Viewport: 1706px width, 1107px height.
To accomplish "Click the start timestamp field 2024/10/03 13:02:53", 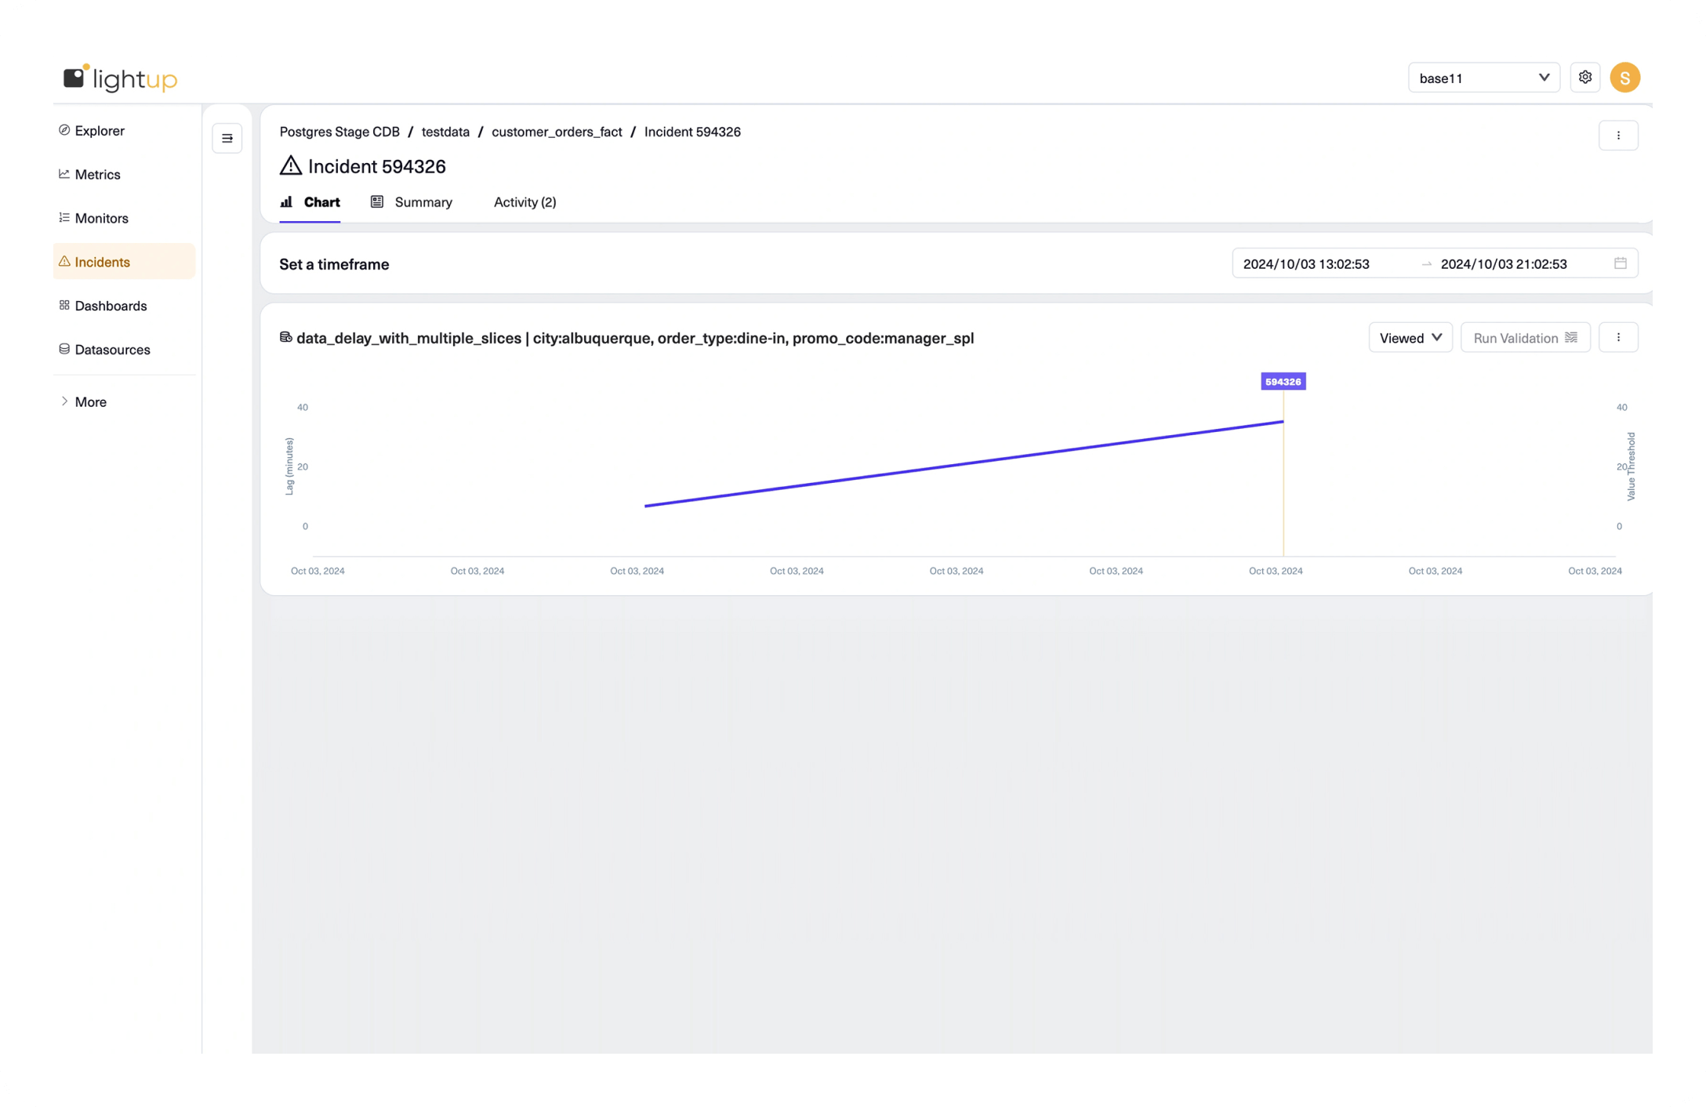I will [1305, 263].
